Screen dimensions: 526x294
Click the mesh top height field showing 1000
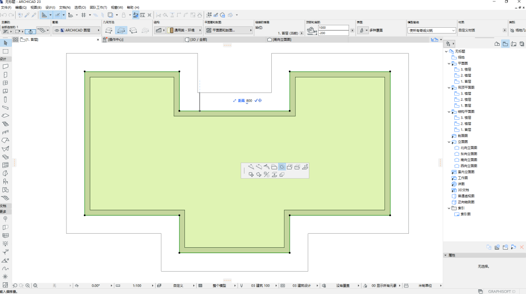(x=333, y=27)
